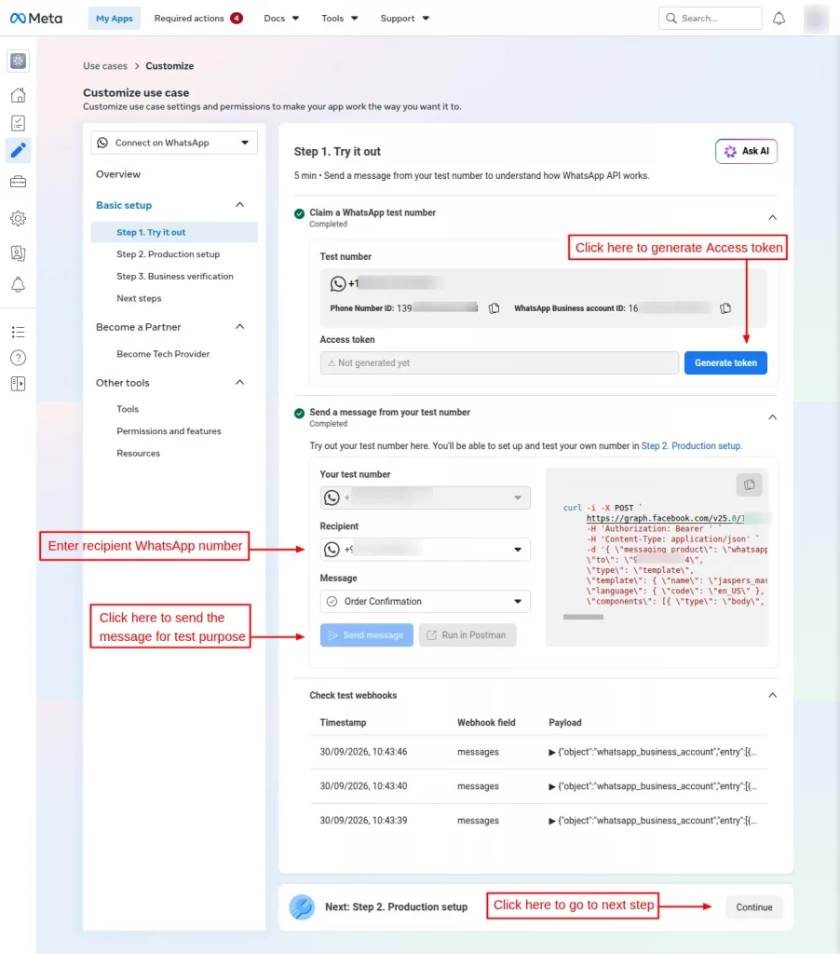The width and height of the screenshot is (840, 954).
Task: Click the Ask AI button
Action: point(746,152)
